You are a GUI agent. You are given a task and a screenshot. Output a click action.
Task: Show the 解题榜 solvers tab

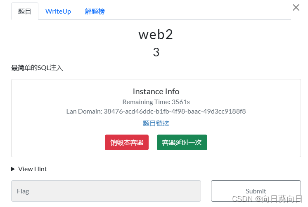[x=95, y=12]
